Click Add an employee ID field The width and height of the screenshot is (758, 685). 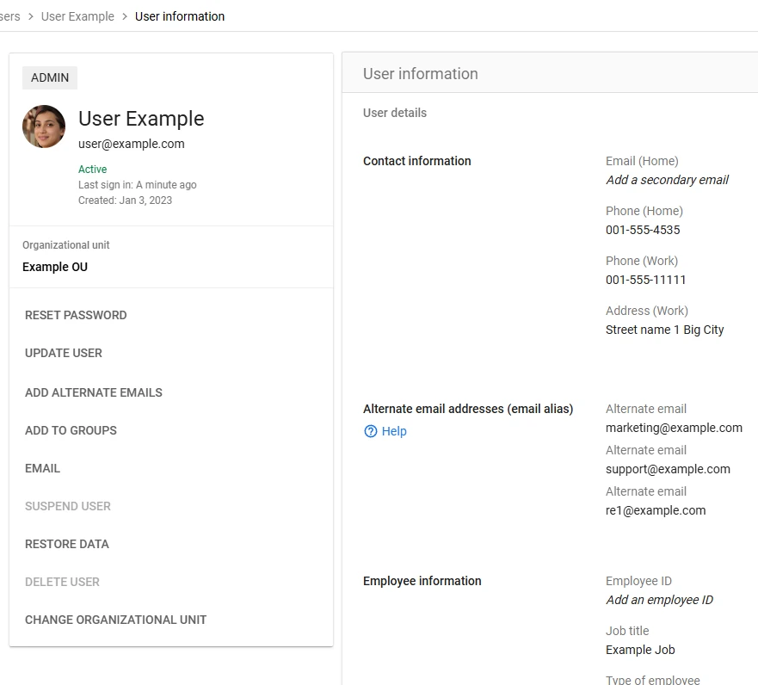point(659,600)
